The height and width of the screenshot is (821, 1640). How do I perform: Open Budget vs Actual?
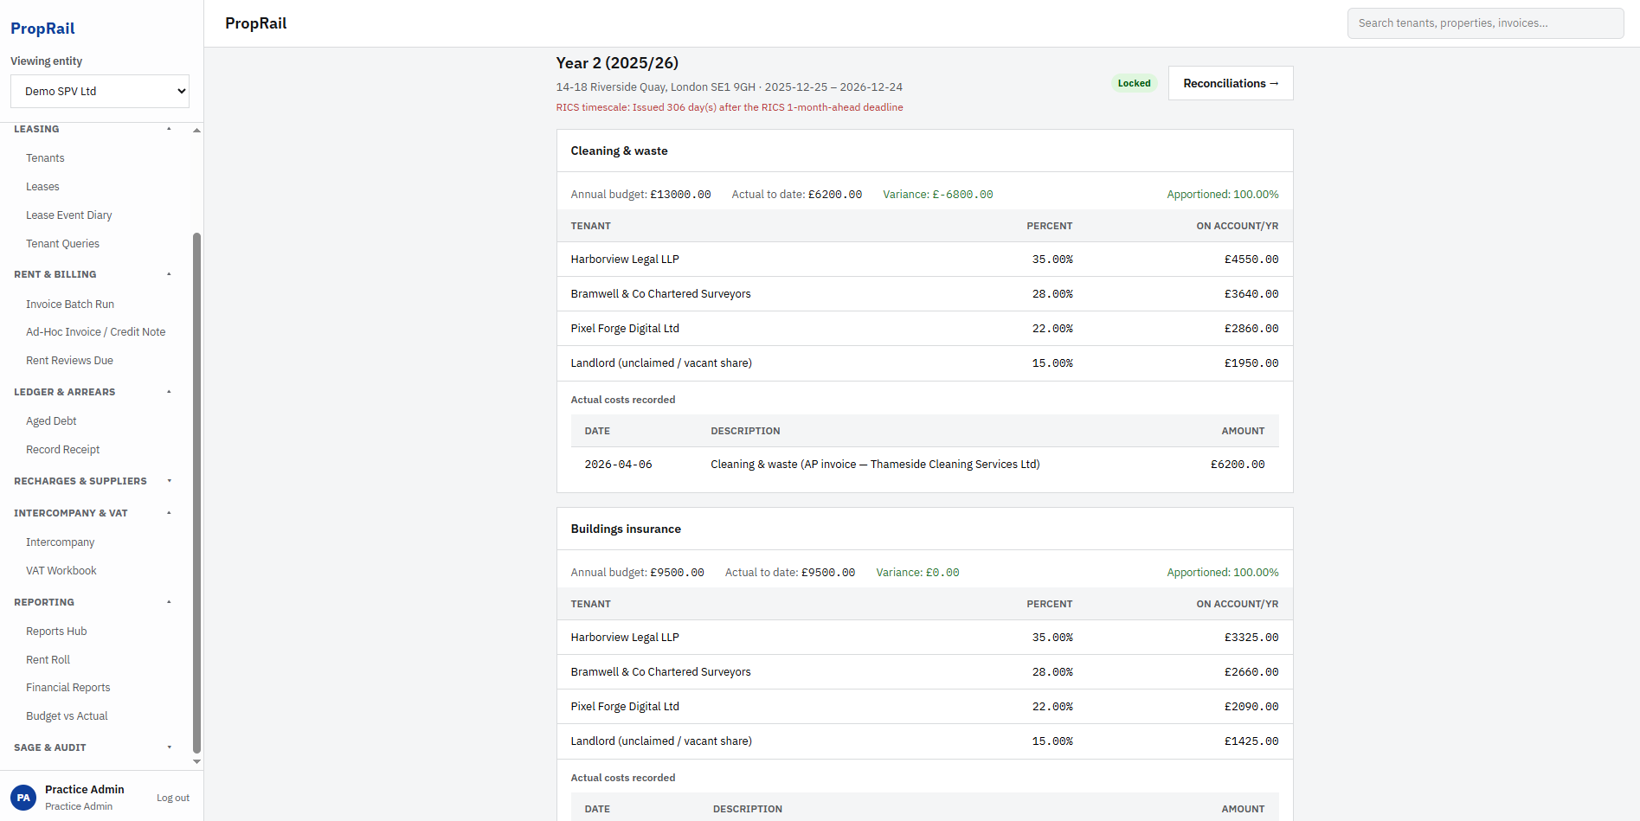click(67, 716)
